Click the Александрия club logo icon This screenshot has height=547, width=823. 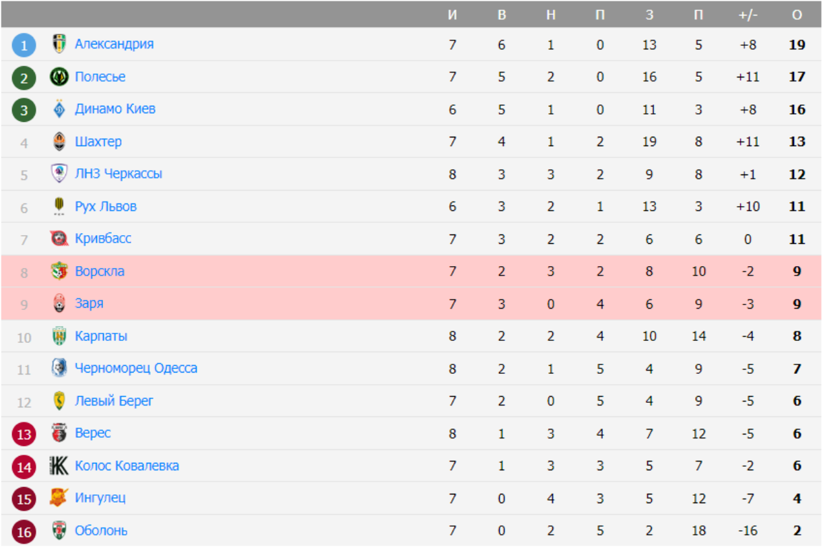[59, 44]
